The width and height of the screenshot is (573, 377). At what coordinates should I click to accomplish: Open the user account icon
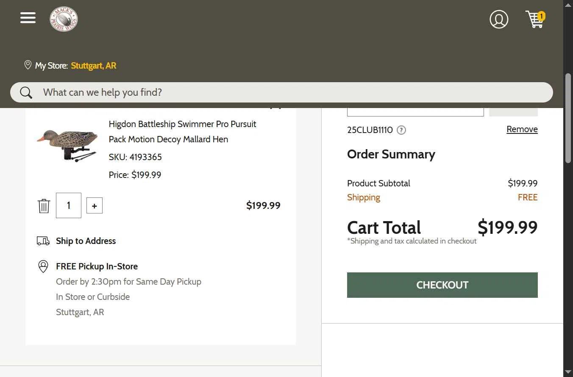(x=499, y=19)
